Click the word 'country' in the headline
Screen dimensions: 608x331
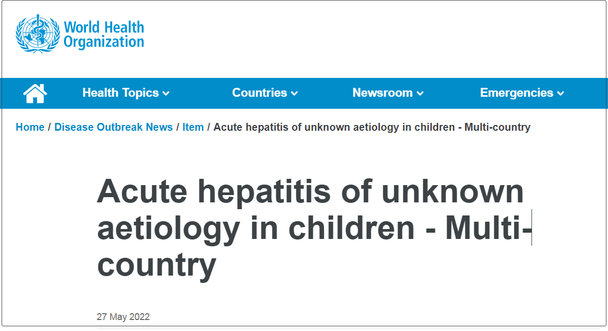(x=156, y=265)
